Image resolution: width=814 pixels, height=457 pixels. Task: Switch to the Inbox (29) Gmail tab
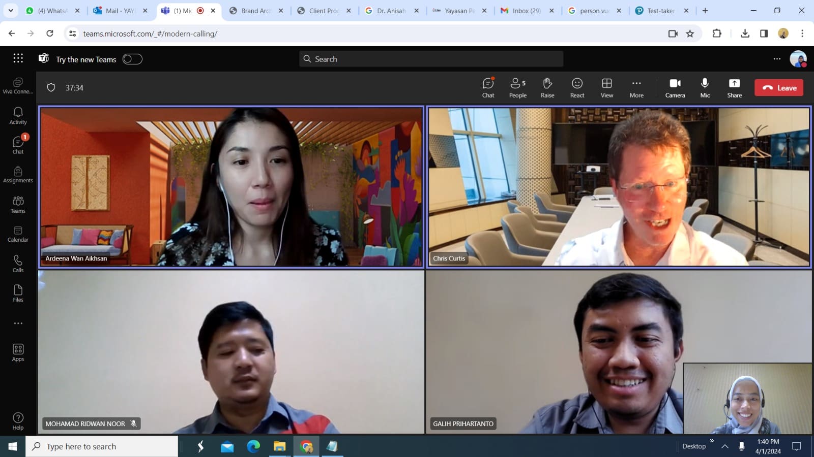point(526,11)
